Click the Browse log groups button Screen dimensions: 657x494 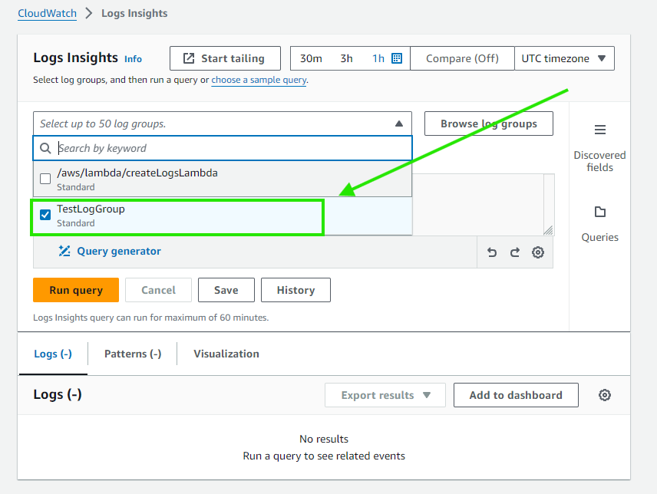(489, 123)
